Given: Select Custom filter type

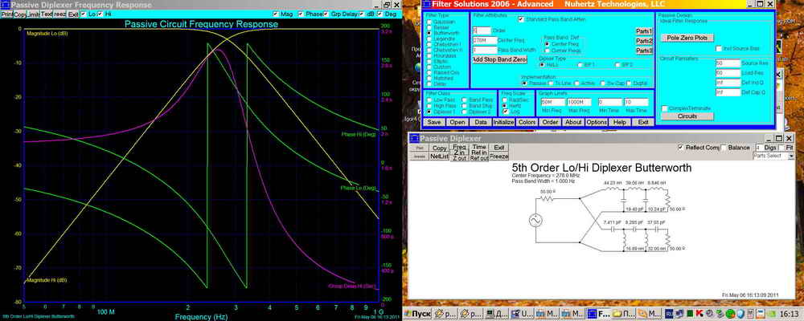Looking at the screenshot, I should tap(429, 67).
